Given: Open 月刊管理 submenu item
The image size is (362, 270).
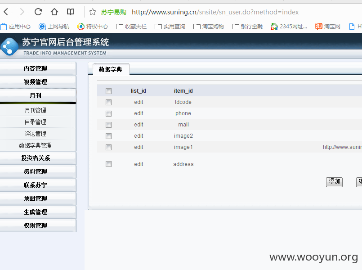Looking at the screenshot, I should [x=36, y=110].
